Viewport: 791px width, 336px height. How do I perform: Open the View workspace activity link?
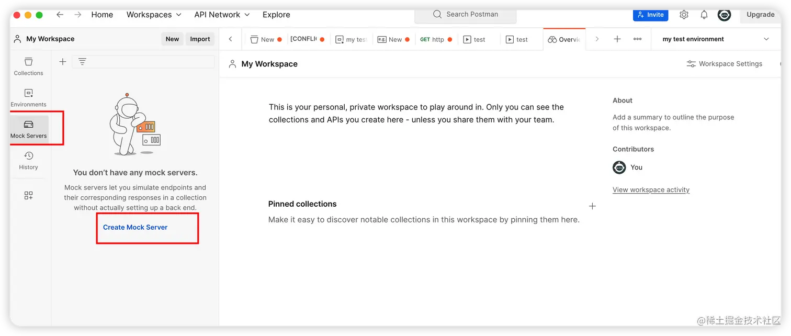pos(651,189)
